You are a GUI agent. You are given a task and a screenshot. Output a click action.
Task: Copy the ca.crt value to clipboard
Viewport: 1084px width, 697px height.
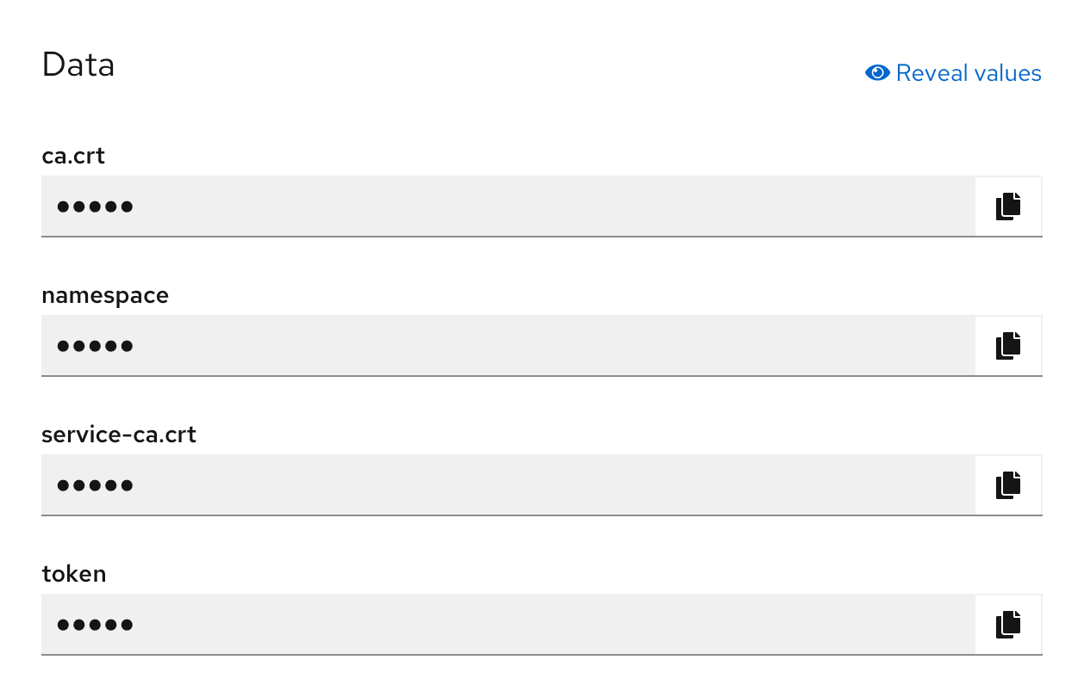[1008, 207]
